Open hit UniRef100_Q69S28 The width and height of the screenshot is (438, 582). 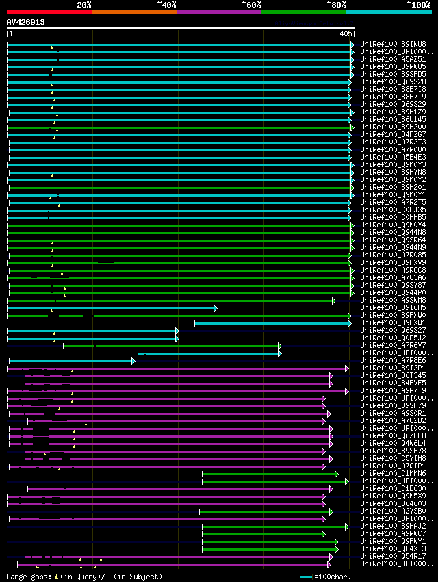393,81
